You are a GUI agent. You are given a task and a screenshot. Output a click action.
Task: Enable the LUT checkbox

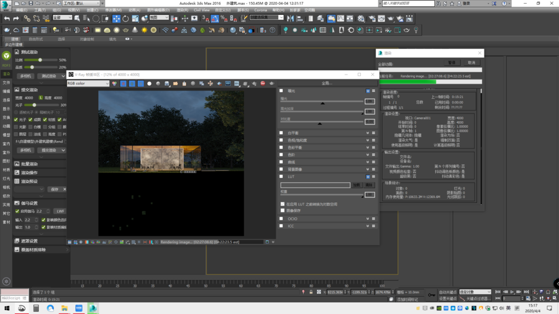pos(281,177)
